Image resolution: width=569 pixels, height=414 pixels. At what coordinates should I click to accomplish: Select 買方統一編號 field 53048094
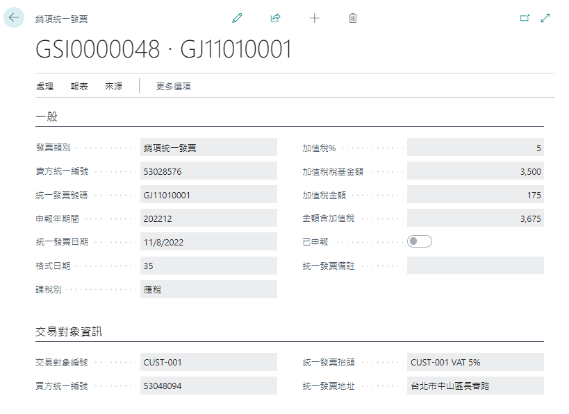pos(208,386)
